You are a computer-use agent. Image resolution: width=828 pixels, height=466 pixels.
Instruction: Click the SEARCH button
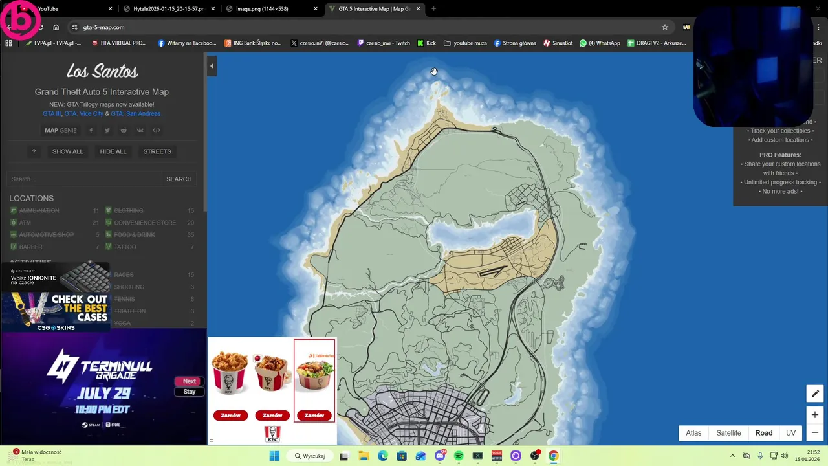pos(179,179)
